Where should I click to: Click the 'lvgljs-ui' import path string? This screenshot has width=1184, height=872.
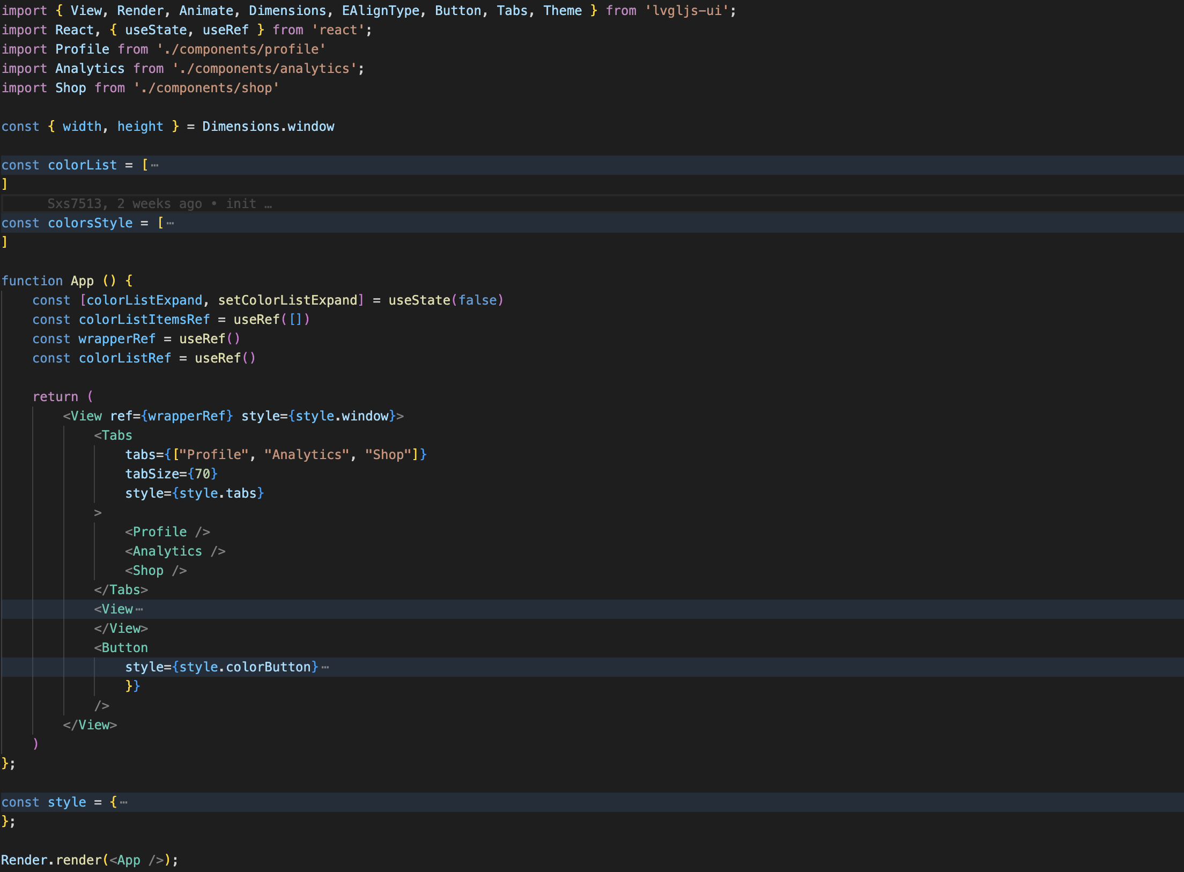pyautogui.click(x=686, y=11)
